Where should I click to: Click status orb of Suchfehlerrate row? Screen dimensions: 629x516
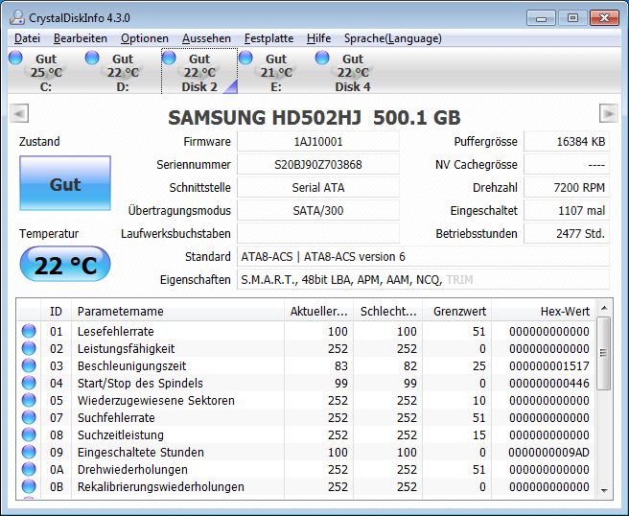pyautogui.click(x=29, y=417)
